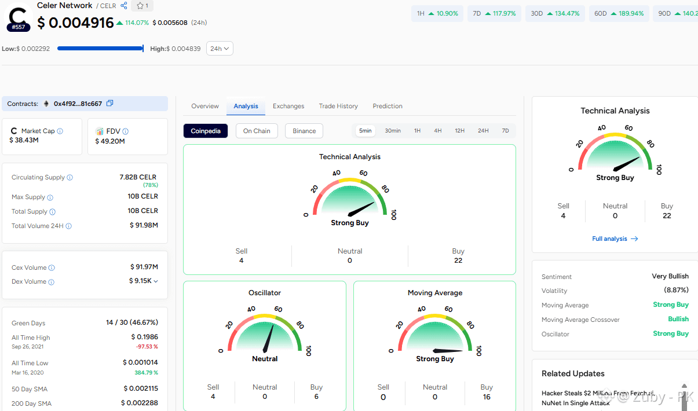Open the Full analysis link
Viewport: 698px width, 411px height.
pos(615,238)
